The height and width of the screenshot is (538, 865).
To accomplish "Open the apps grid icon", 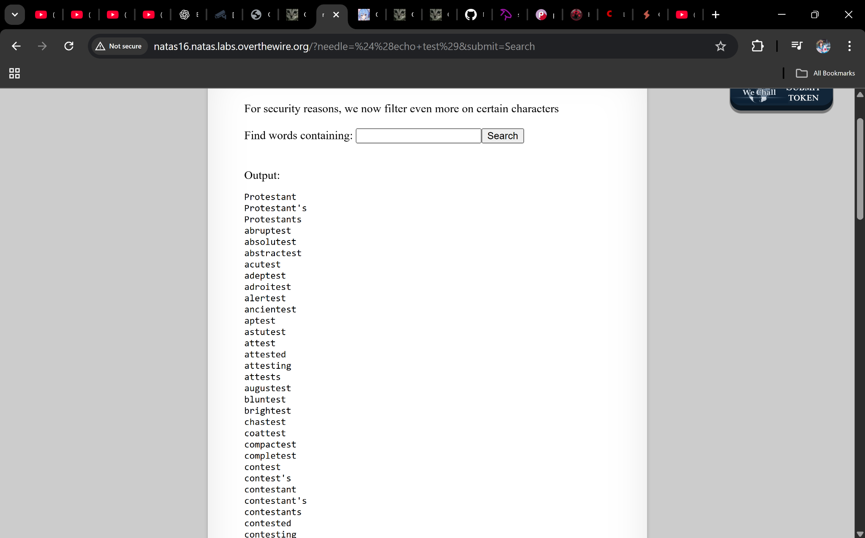I will point(14,73).
